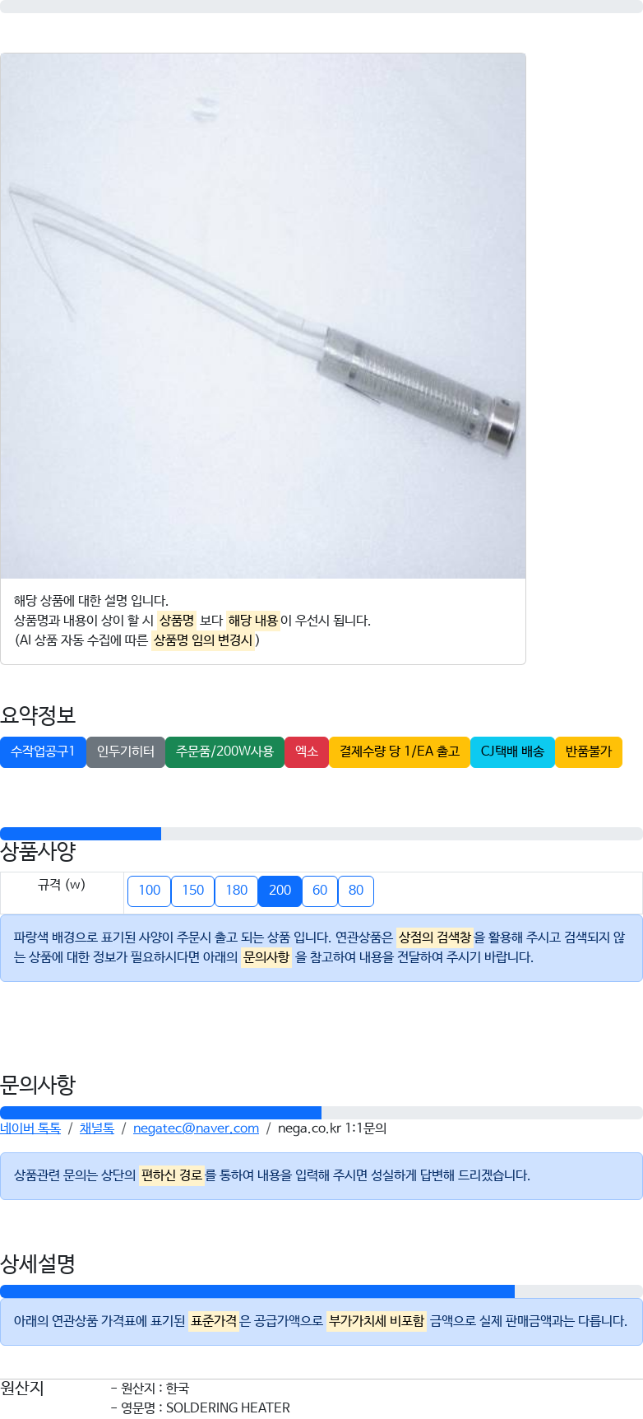Click the 주문품/200W사용 green tag

click(x=224, y=751)
